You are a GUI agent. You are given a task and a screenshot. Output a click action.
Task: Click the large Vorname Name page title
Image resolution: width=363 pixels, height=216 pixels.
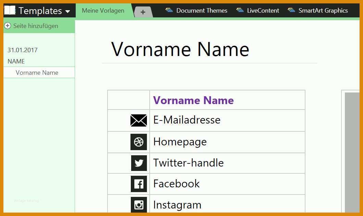180,49
